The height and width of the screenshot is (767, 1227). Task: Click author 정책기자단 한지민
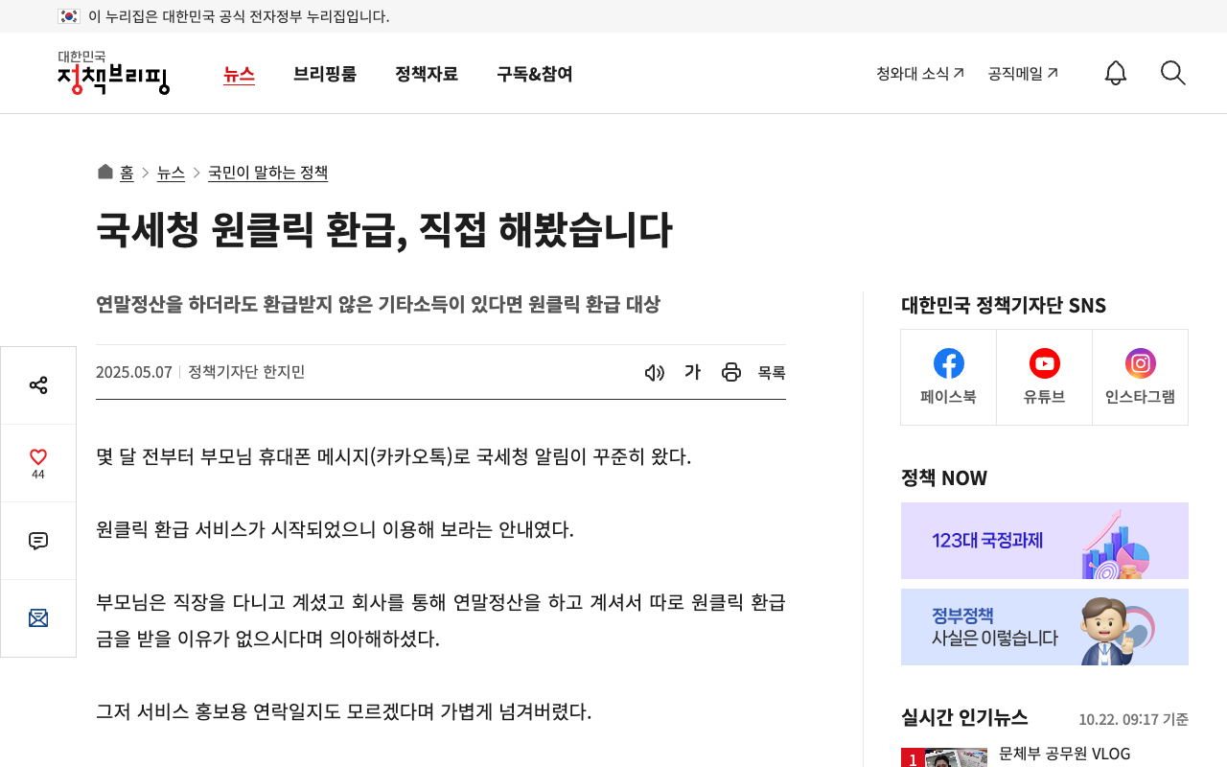[x=246, y=372]
